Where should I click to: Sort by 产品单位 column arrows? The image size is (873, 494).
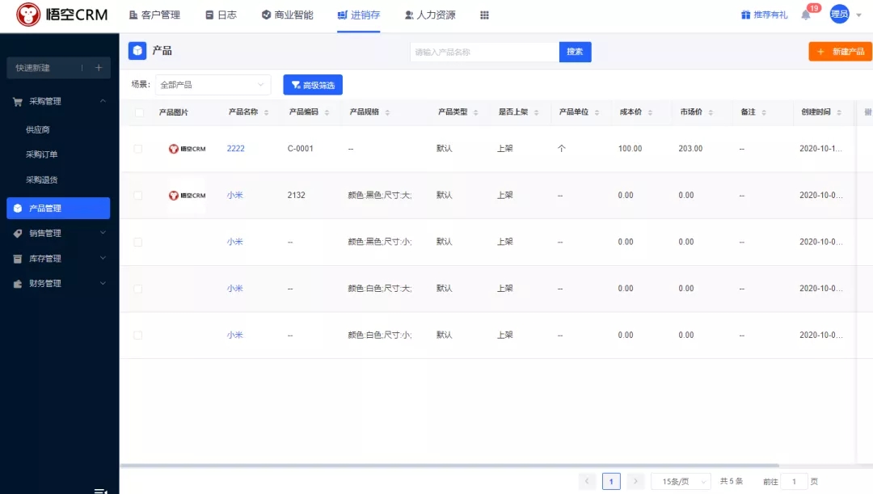point(597,112)
